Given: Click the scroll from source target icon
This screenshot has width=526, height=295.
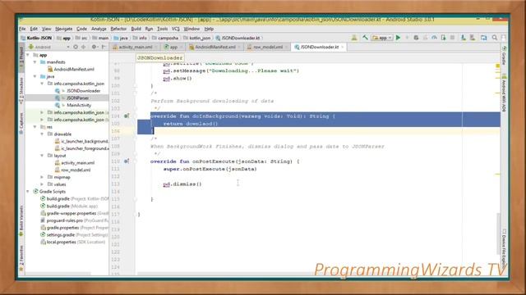Looking at the screenshot, I should [x=76, y=48].
